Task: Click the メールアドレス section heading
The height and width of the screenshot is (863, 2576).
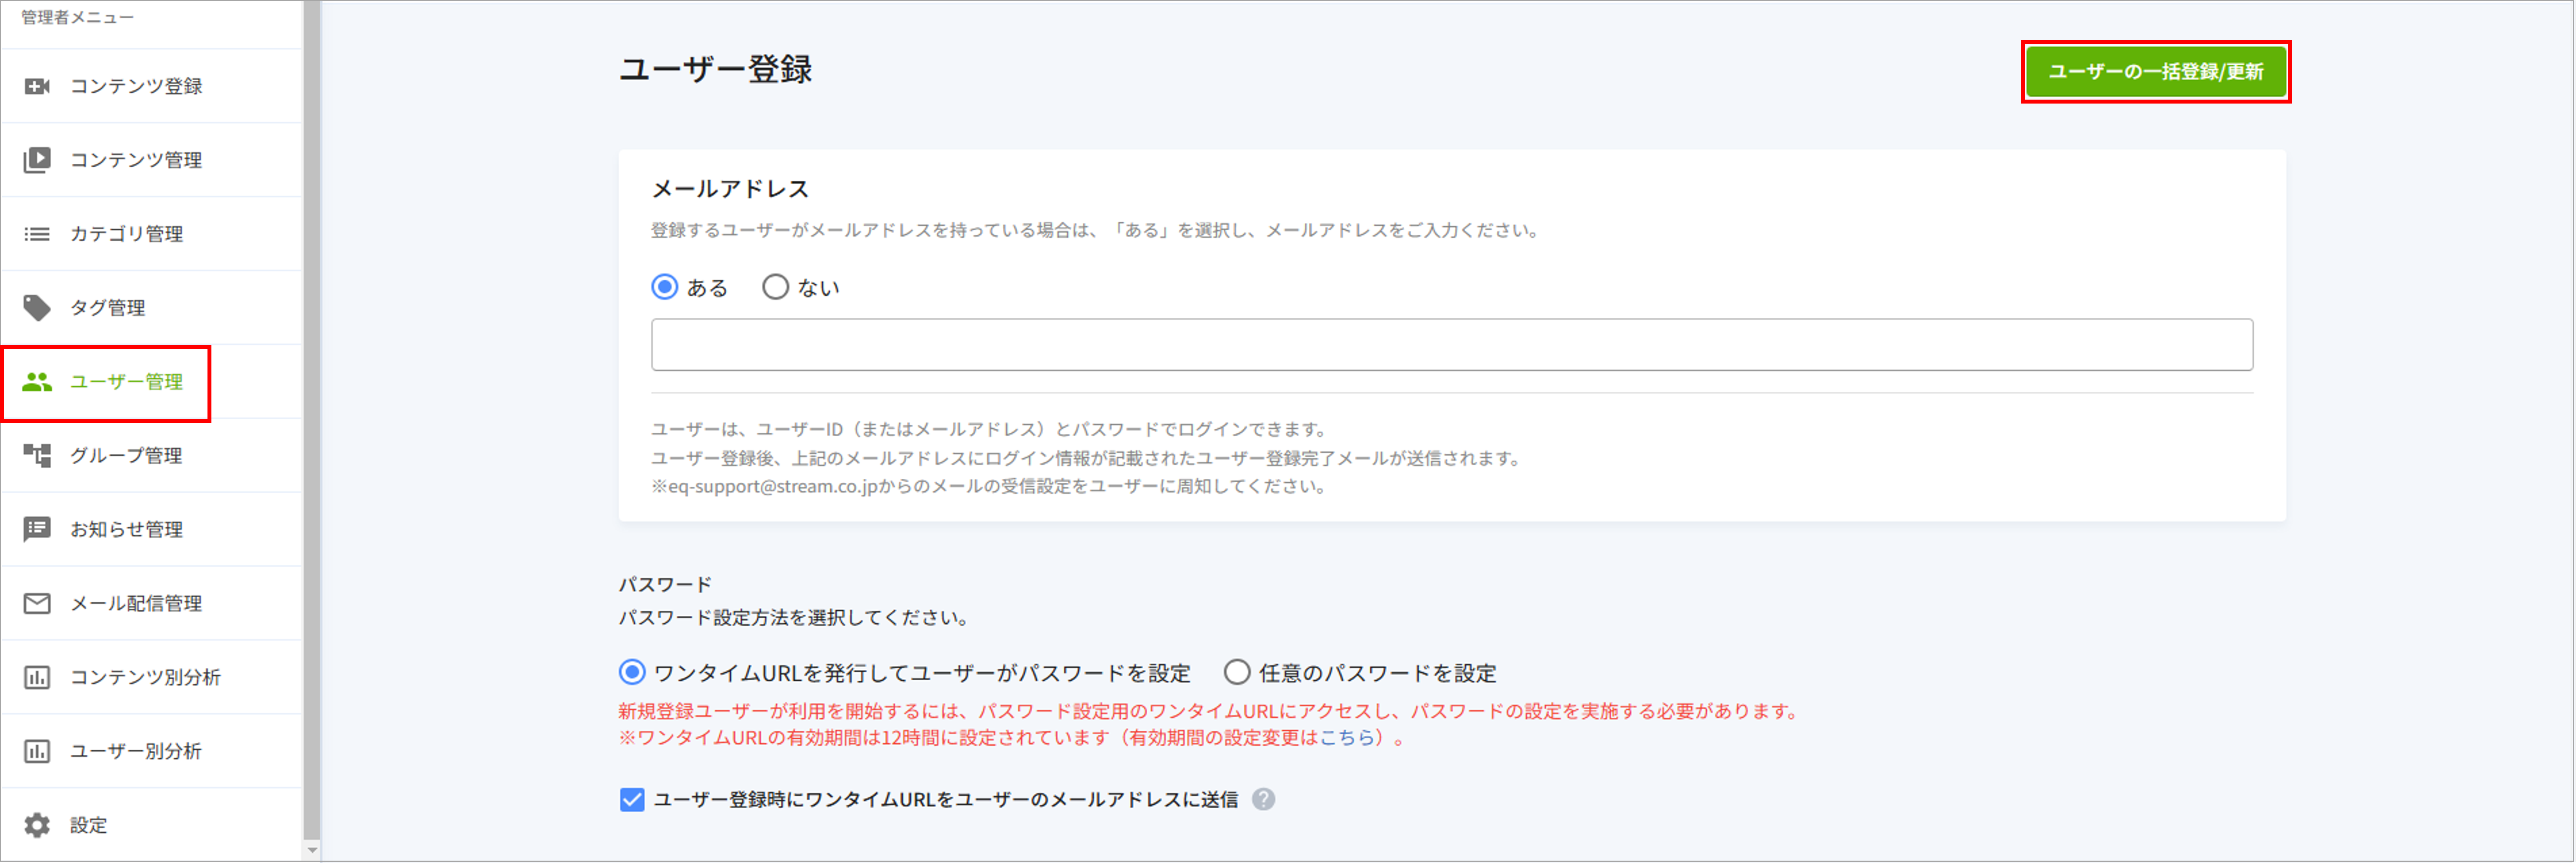Action: [x=730, y=189]
